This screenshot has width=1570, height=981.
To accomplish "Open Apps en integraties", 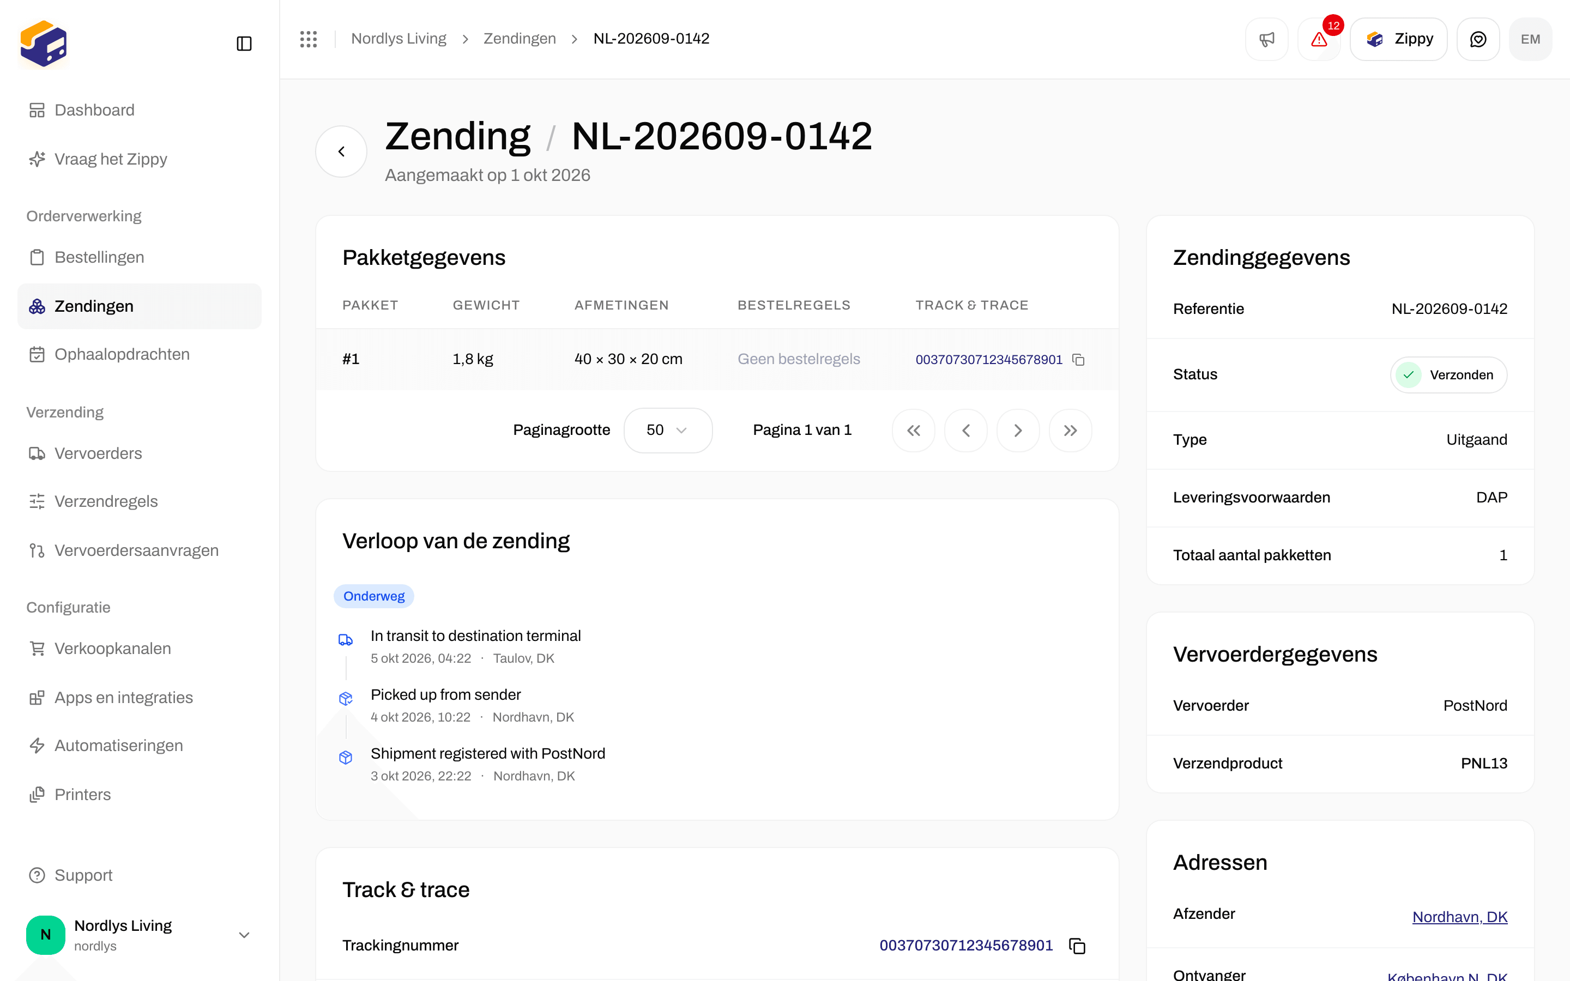I will click(x=140, y=698).
